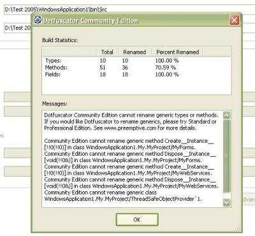Click the Messages: label

point(55,104)
